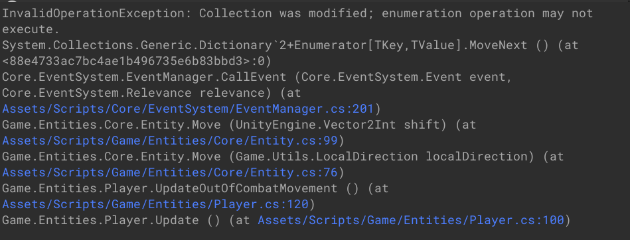The width and height of the screenshot is (630, 240).
Task: Open the EventManager.cs:201 source link
Action: (188, 109)
